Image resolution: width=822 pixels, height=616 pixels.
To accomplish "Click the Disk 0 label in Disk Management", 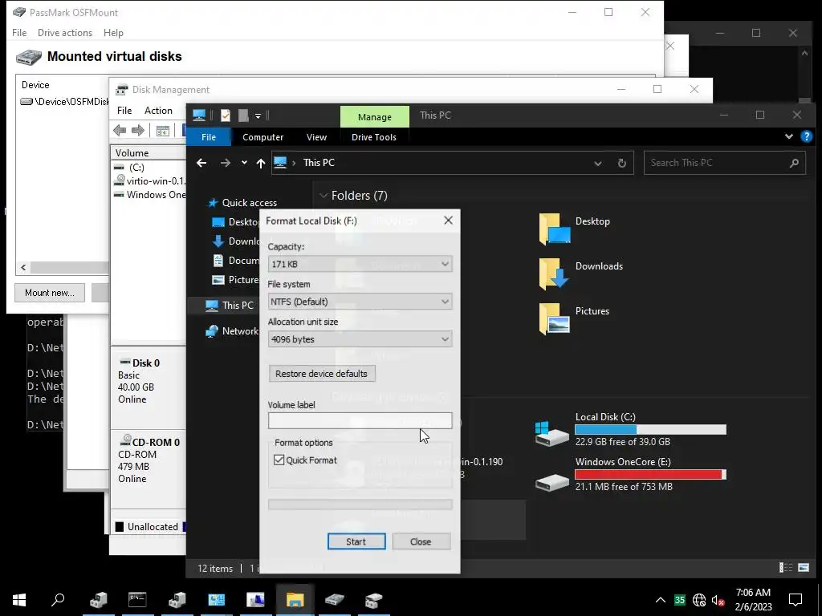I will coord(146,363).
